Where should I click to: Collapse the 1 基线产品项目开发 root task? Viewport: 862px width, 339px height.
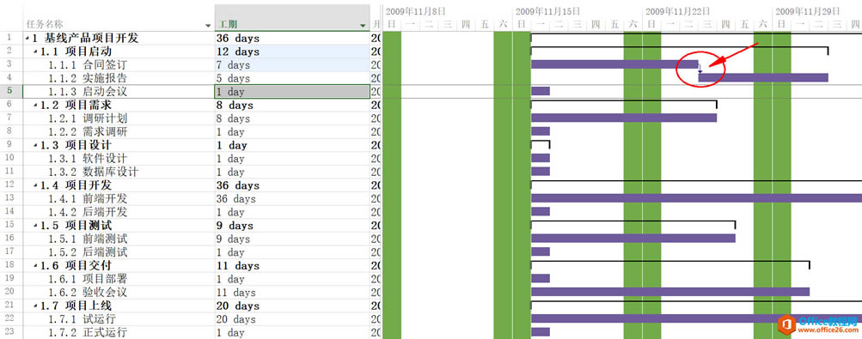28,39
